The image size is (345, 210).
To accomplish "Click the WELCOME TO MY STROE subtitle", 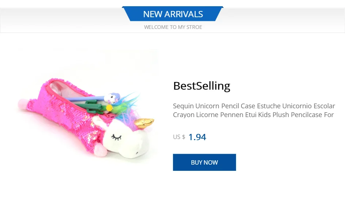I will [x=173, y=27].
